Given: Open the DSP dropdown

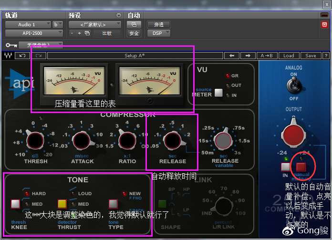Looking at the screenshot, I should (158, 33).
